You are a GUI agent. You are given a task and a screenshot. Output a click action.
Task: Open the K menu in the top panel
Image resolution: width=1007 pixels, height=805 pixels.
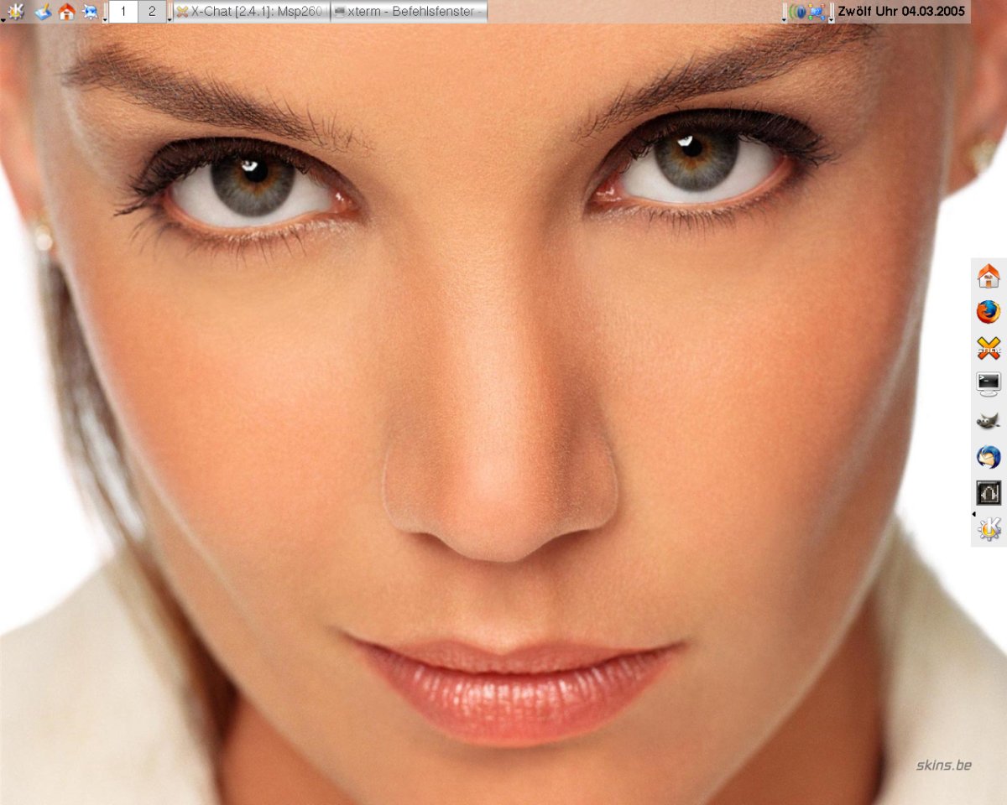[x=16, y=12]
